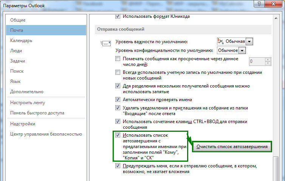
Task: Decrease the expiration days spinner value
Action: click(x=268, y=63)
